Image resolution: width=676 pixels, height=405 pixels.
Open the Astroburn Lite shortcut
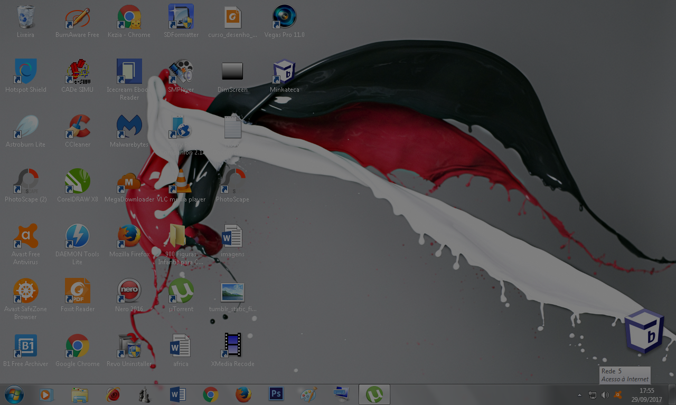(x=25, y=131)
